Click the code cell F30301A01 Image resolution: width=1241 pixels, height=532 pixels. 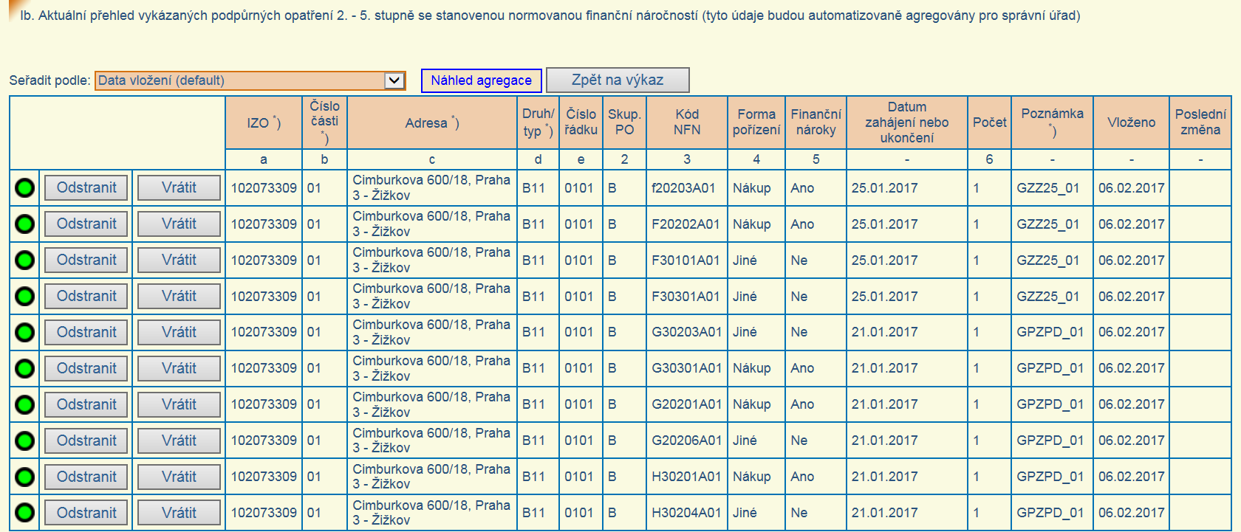[x=687, y=297]
